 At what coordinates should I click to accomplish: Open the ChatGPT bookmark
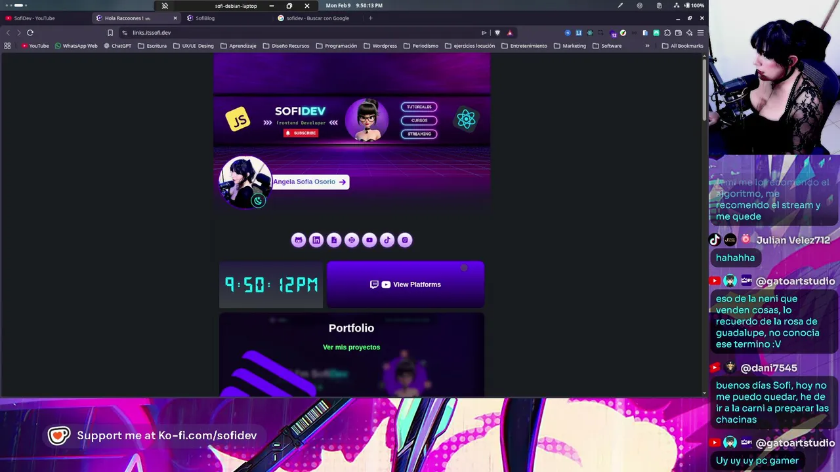pos(117,46)
